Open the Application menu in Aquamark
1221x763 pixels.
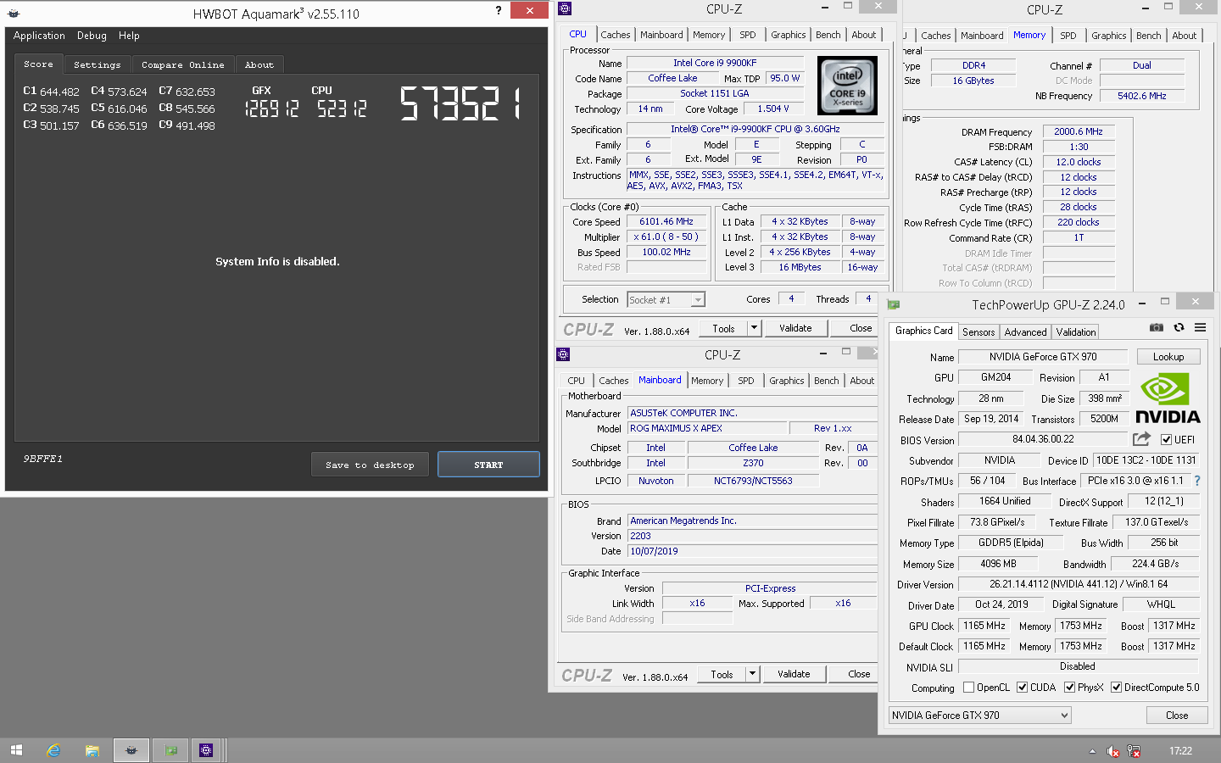click(x=39, y=36)
